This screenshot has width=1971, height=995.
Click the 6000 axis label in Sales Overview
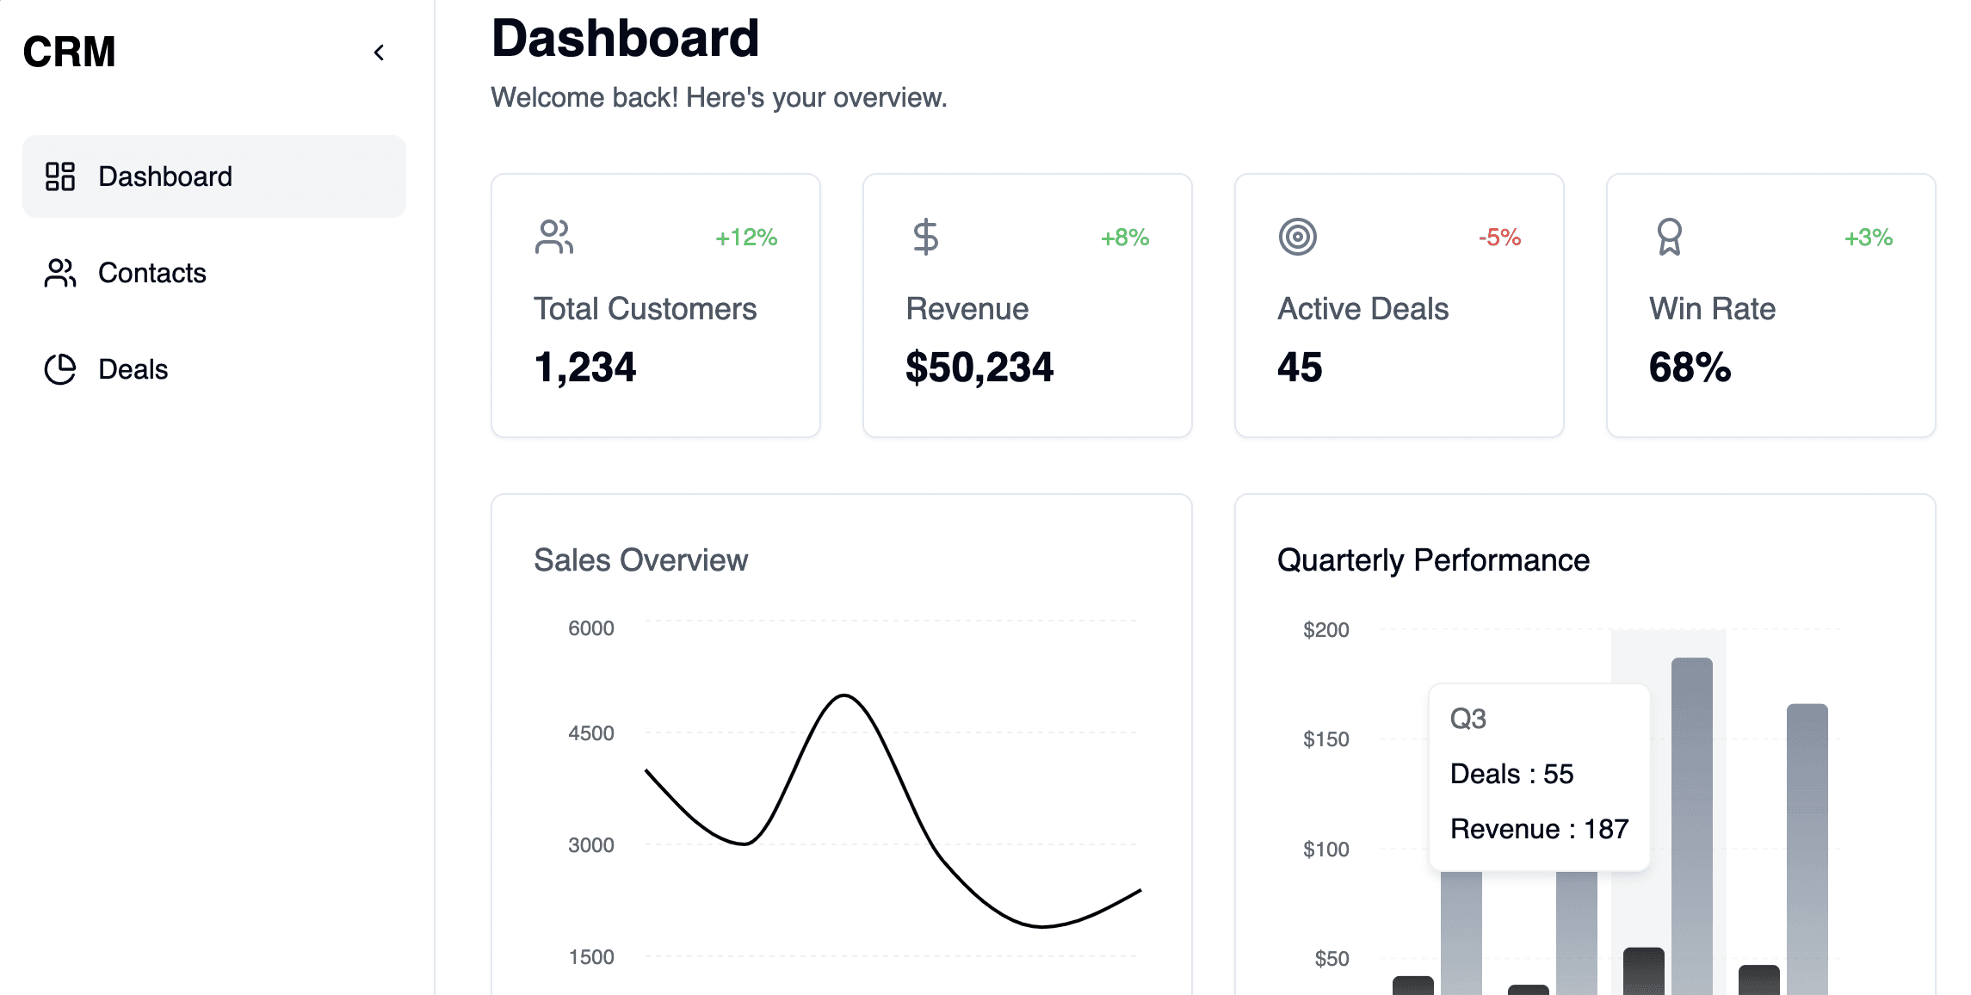(x=591, y=628)
